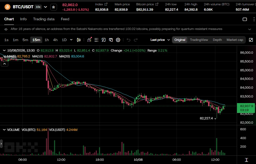
Task: Open the indicators icon with the red dot
Action: pyautogui.click(x=89, y=40)
